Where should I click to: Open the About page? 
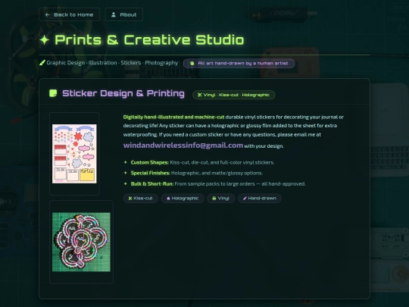point(124,14)
